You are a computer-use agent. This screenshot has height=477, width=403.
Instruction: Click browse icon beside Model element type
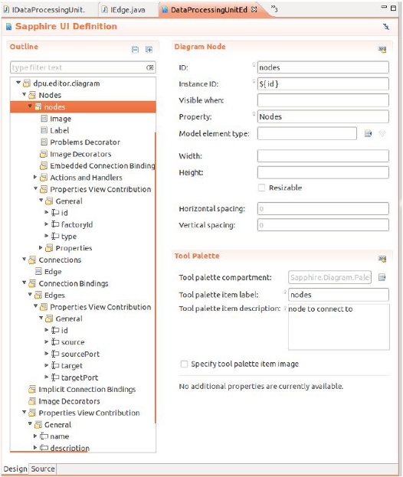click(368, 133)
